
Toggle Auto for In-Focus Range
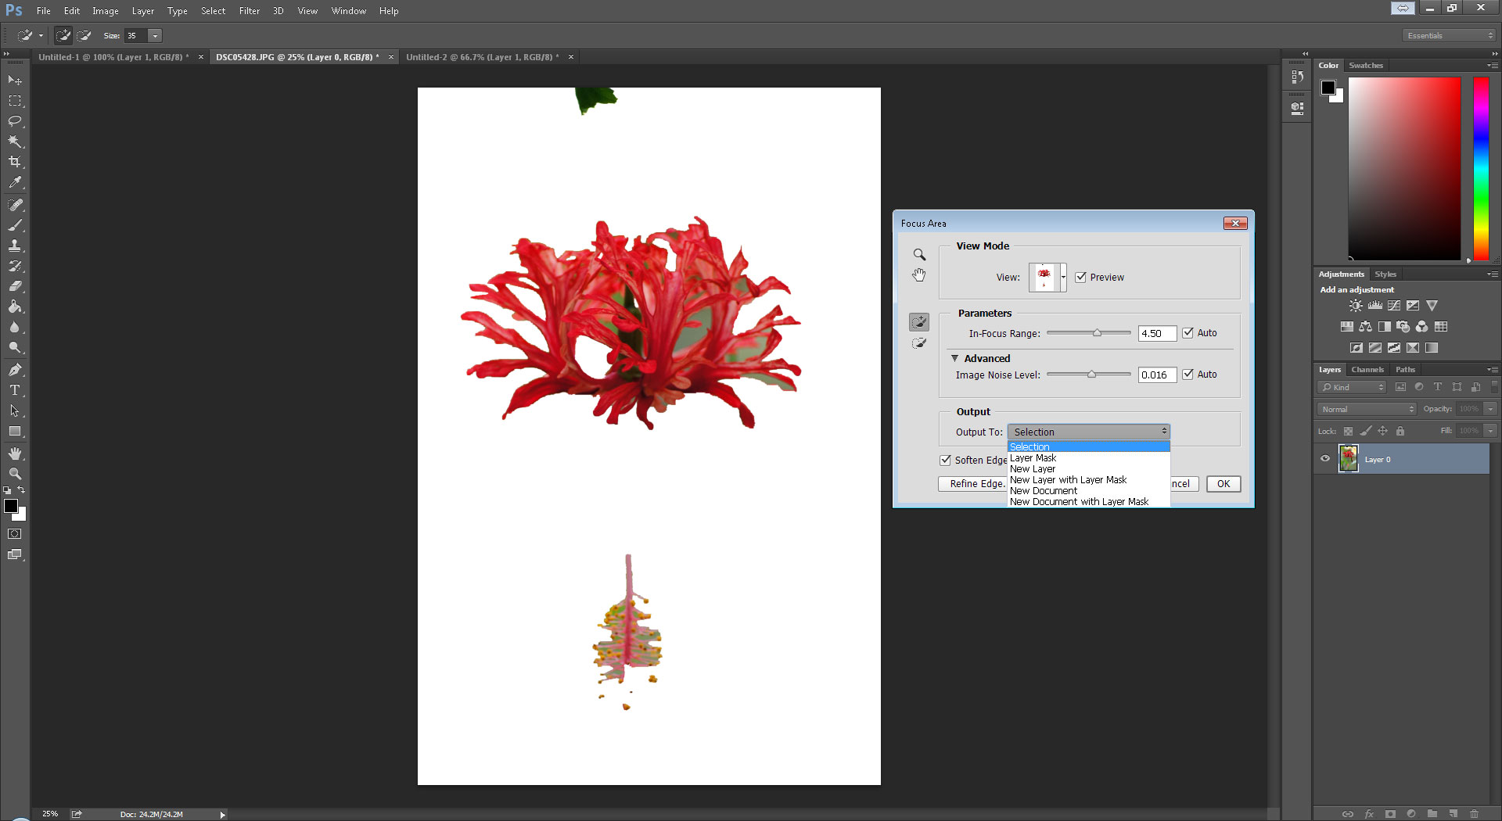point(1188,333)
